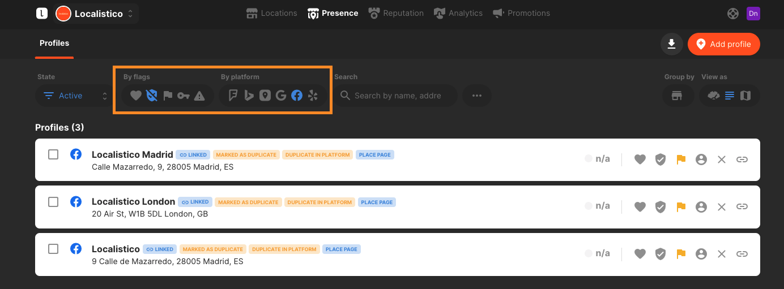Check the Localistico London profile checkbox
This screenshot has height=289, width=784.
tap(53, 202)
